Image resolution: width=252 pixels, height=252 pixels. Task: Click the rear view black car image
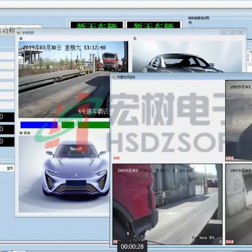187,57
